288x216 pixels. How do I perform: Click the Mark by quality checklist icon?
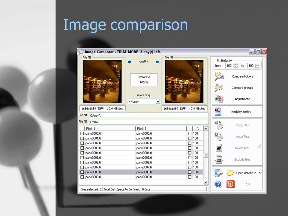[218, 112]
